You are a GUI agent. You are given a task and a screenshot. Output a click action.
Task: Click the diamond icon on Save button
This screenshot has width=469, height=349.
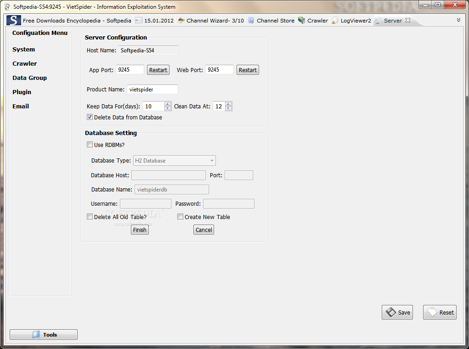pos(390,312)
